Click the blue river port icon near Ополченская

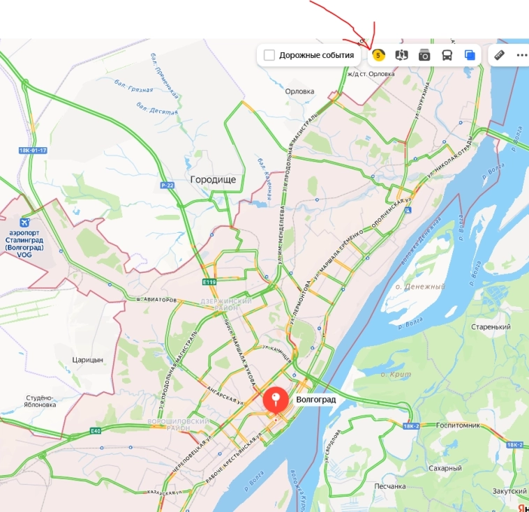408,211
